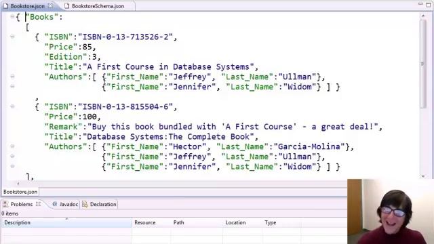Image resolution: width=434 pixels, height=244 pixels.
Task: Collapse the Jennifer Widom line fold in first book
Action: [12, 86]
